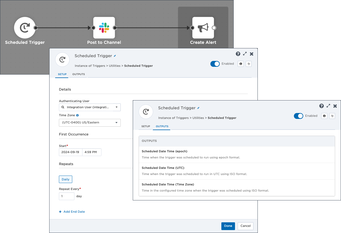
Task: Toggle the Enabled switch in Outputs dialog
Action: click(x=298, y=116)
